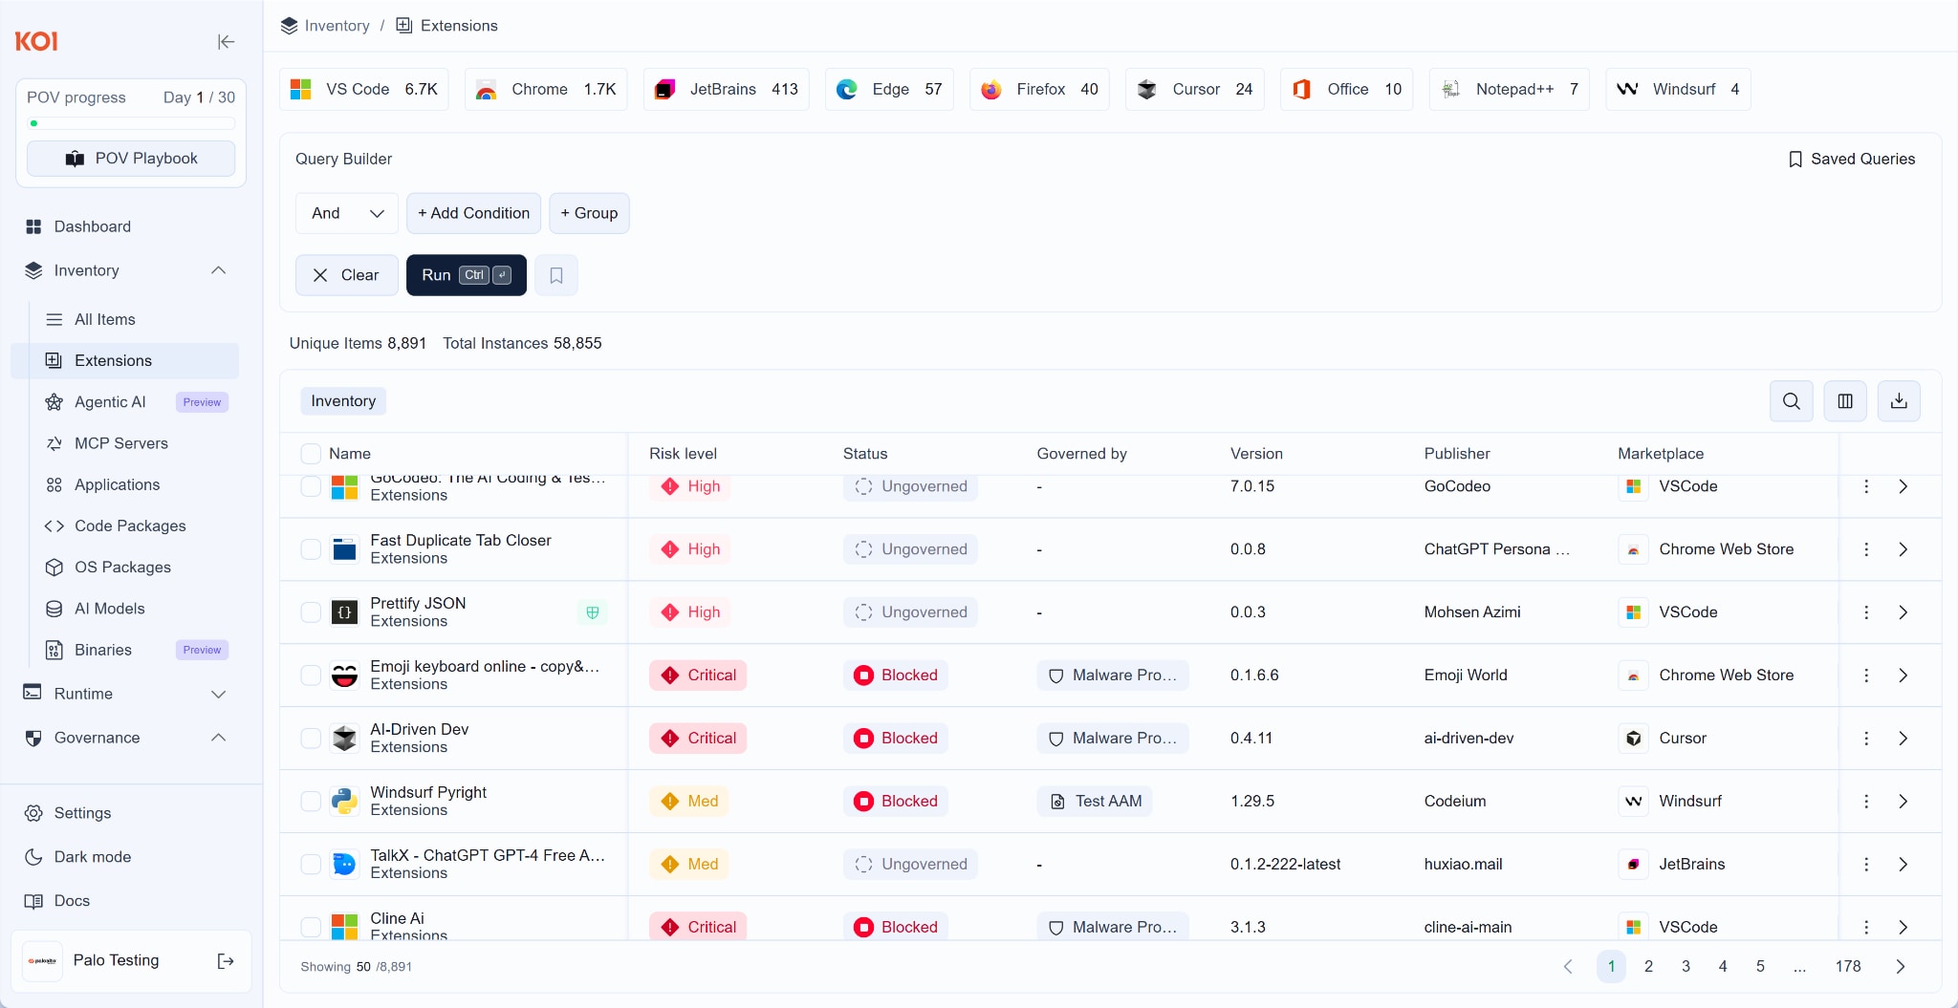
Task: Go to the previous page arrow
Action: [x=1568, y=966]
